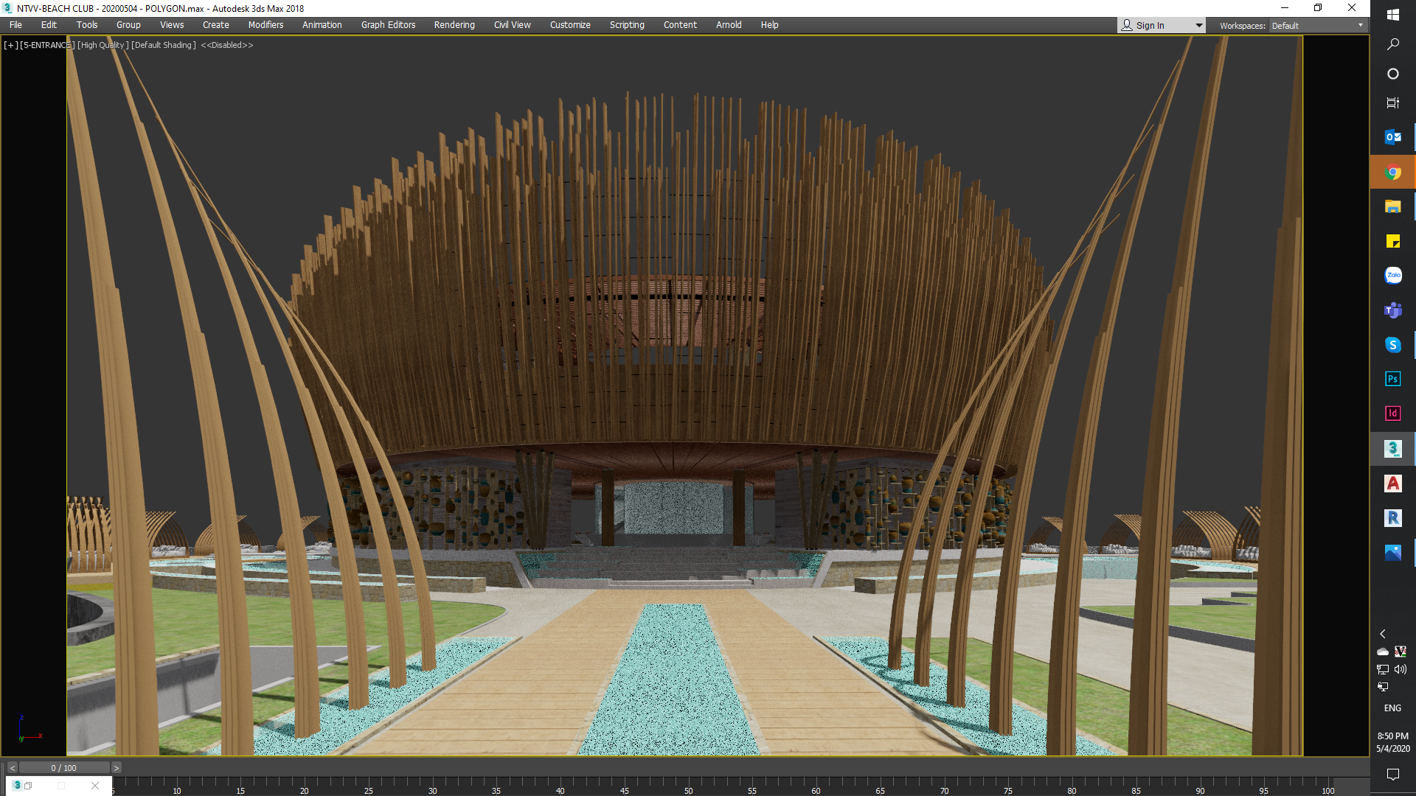Click the S-ENTRANCE viewport camera label
The image size is (1416, 796).
click(47, 45)
